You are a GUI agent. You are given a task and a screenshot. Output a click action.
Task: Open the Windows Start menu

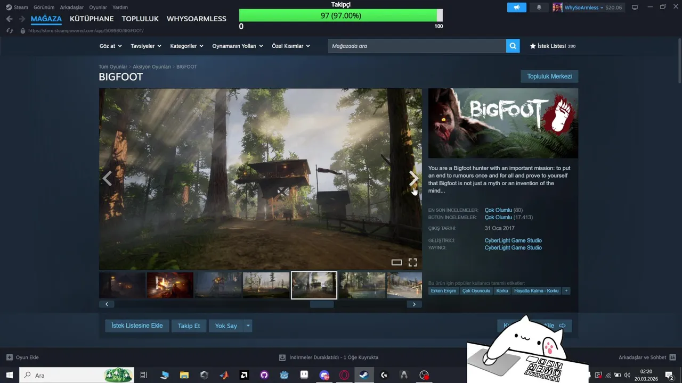(9, 375)
